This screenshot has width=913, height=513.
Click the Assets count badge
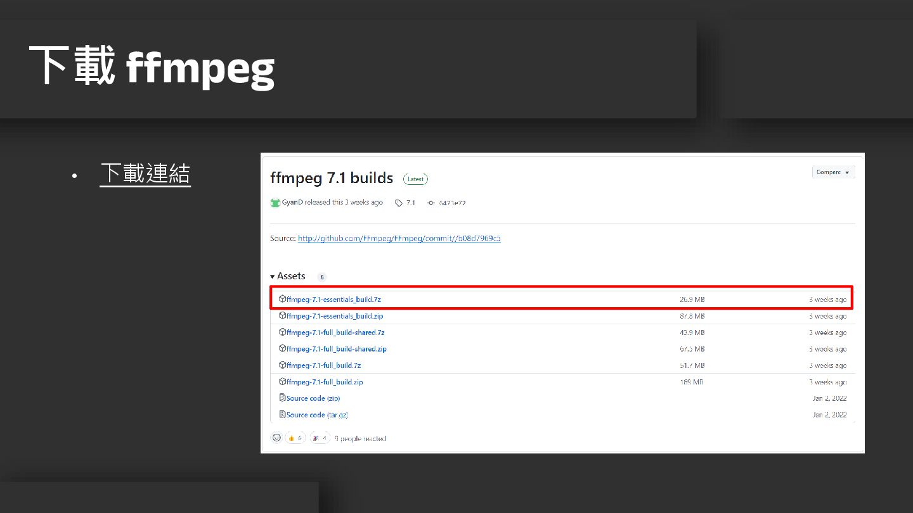pyautogui.click(x=321, y=277)
